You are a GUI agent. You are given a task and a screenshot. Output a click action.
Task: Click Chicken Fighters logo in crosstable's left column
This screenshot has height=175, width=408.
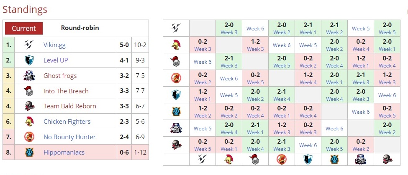click(176, 45)
